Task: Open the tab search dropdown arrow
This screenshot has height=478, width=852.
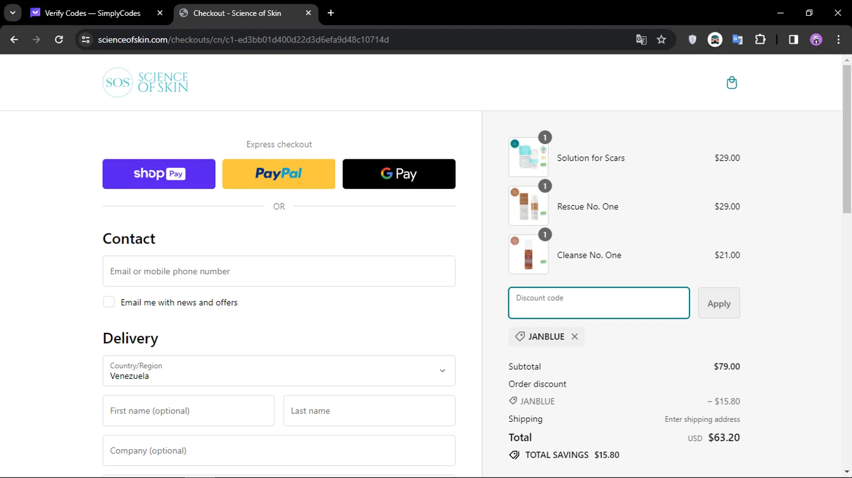Action: [12, 12]
